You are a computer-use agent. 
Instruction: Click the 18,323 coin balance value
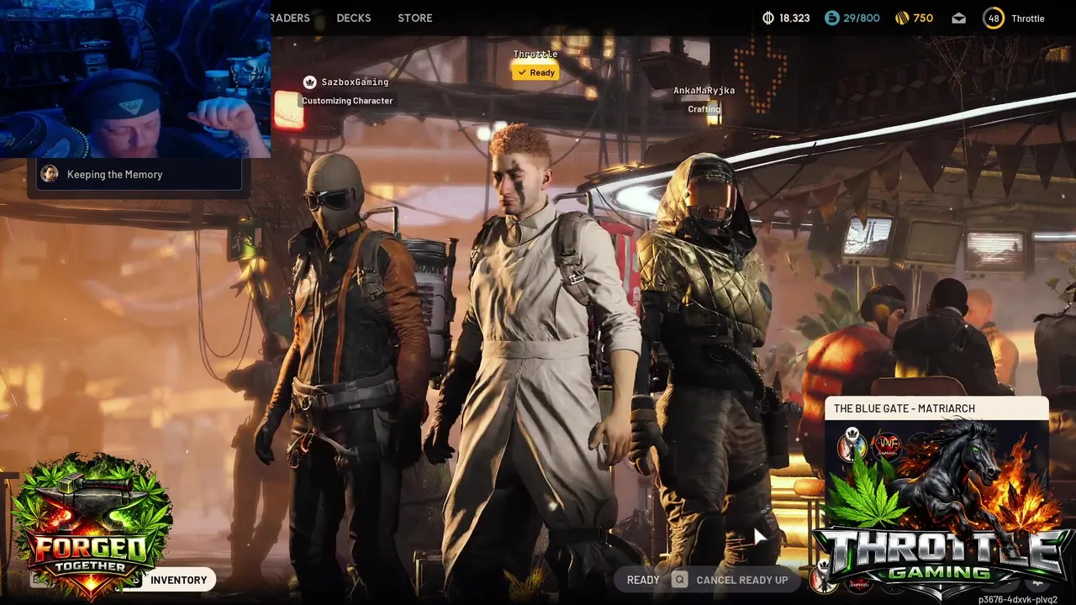click(794, 18)
